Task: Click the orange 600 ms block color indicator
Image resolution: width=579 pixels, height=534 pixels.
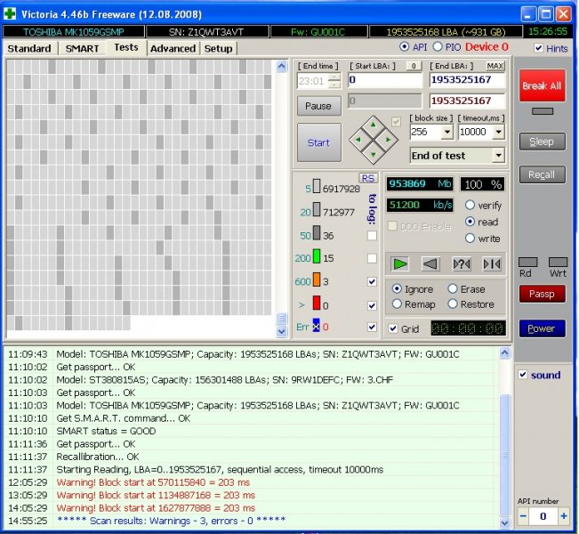Action: pos(315,281)
